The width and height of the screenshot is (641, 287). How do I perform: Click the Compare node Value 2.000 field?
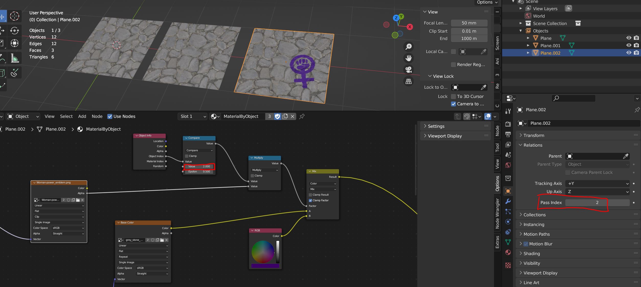point(199,167)
